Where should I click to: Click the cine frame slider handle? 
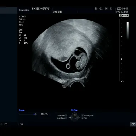pos(35,114)
